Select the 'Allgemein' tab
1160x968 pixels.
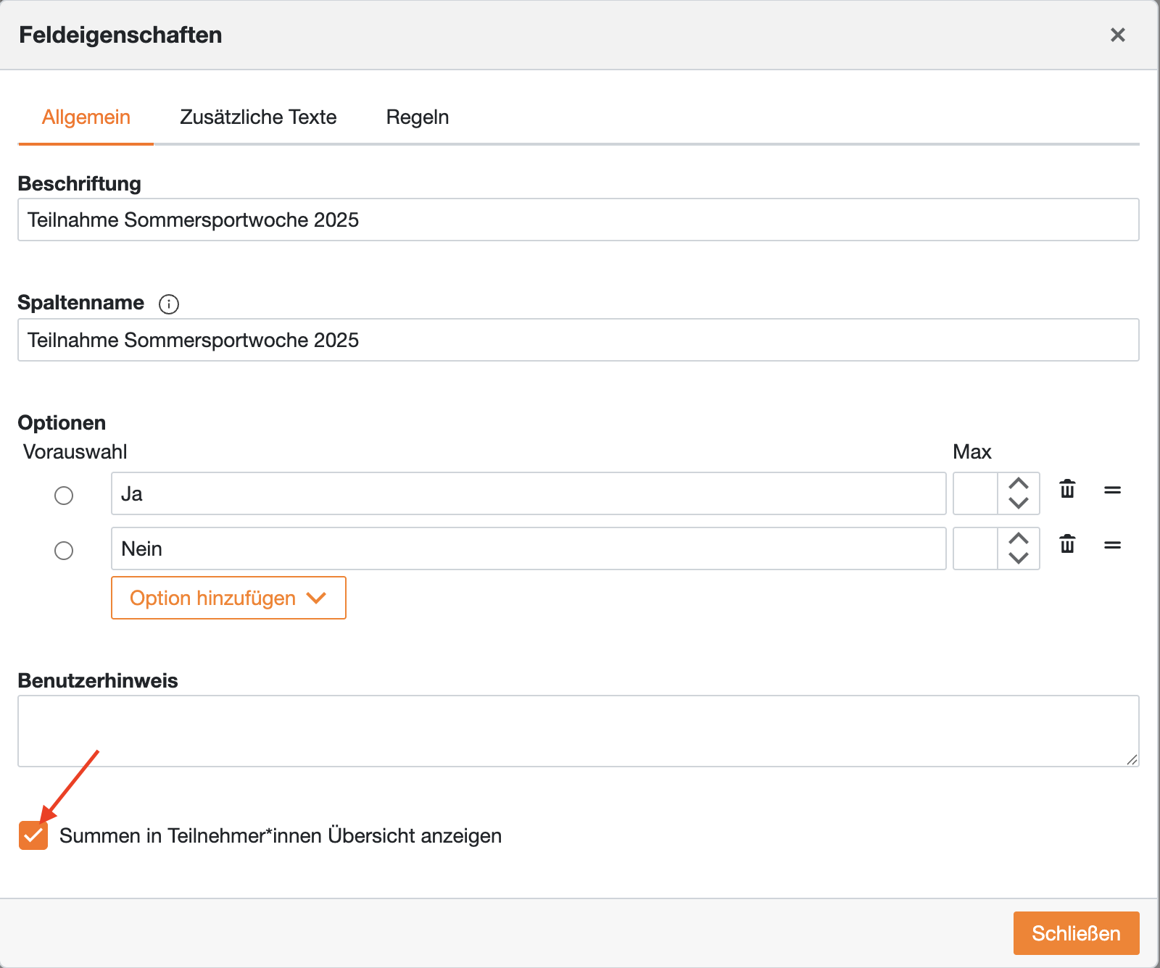[x=86, y=117]
